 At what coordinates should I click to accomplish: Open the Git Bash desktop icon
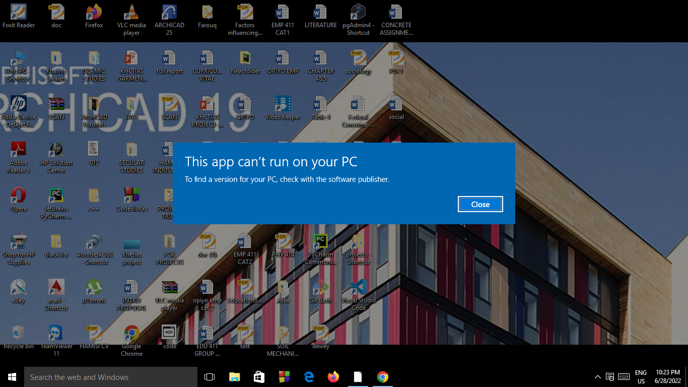pos(320,292)
